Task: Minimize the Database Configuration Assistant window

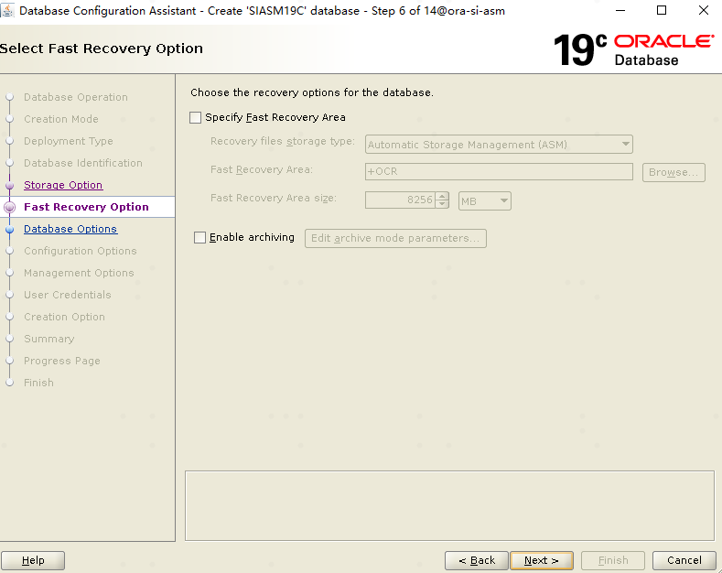Action: (620, 10)
